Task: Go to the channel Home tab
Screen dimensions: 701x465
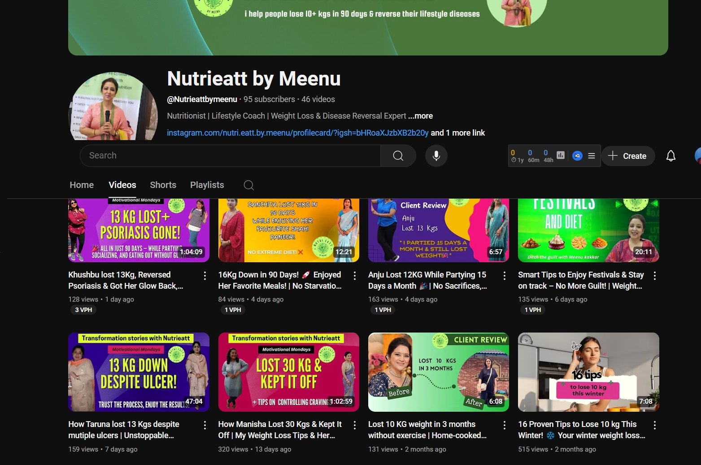Action: (82, 185)
